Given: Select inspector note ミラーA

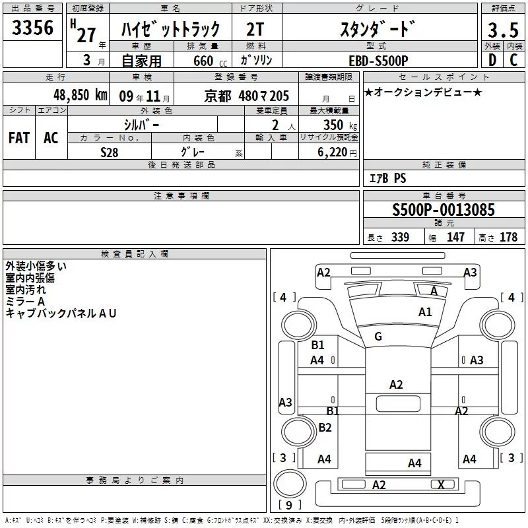Looking at the screenshot, I should click(25, 302).
